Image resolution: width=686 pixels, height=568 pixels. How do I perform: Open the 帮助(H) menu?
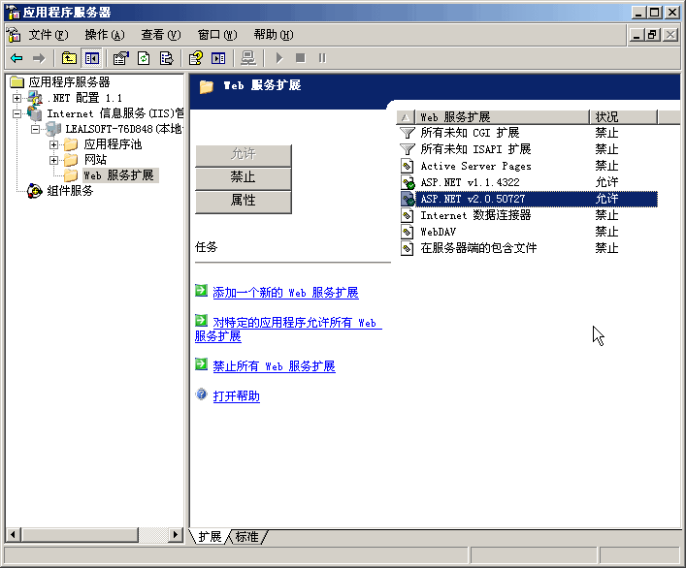tap(274, 35)
